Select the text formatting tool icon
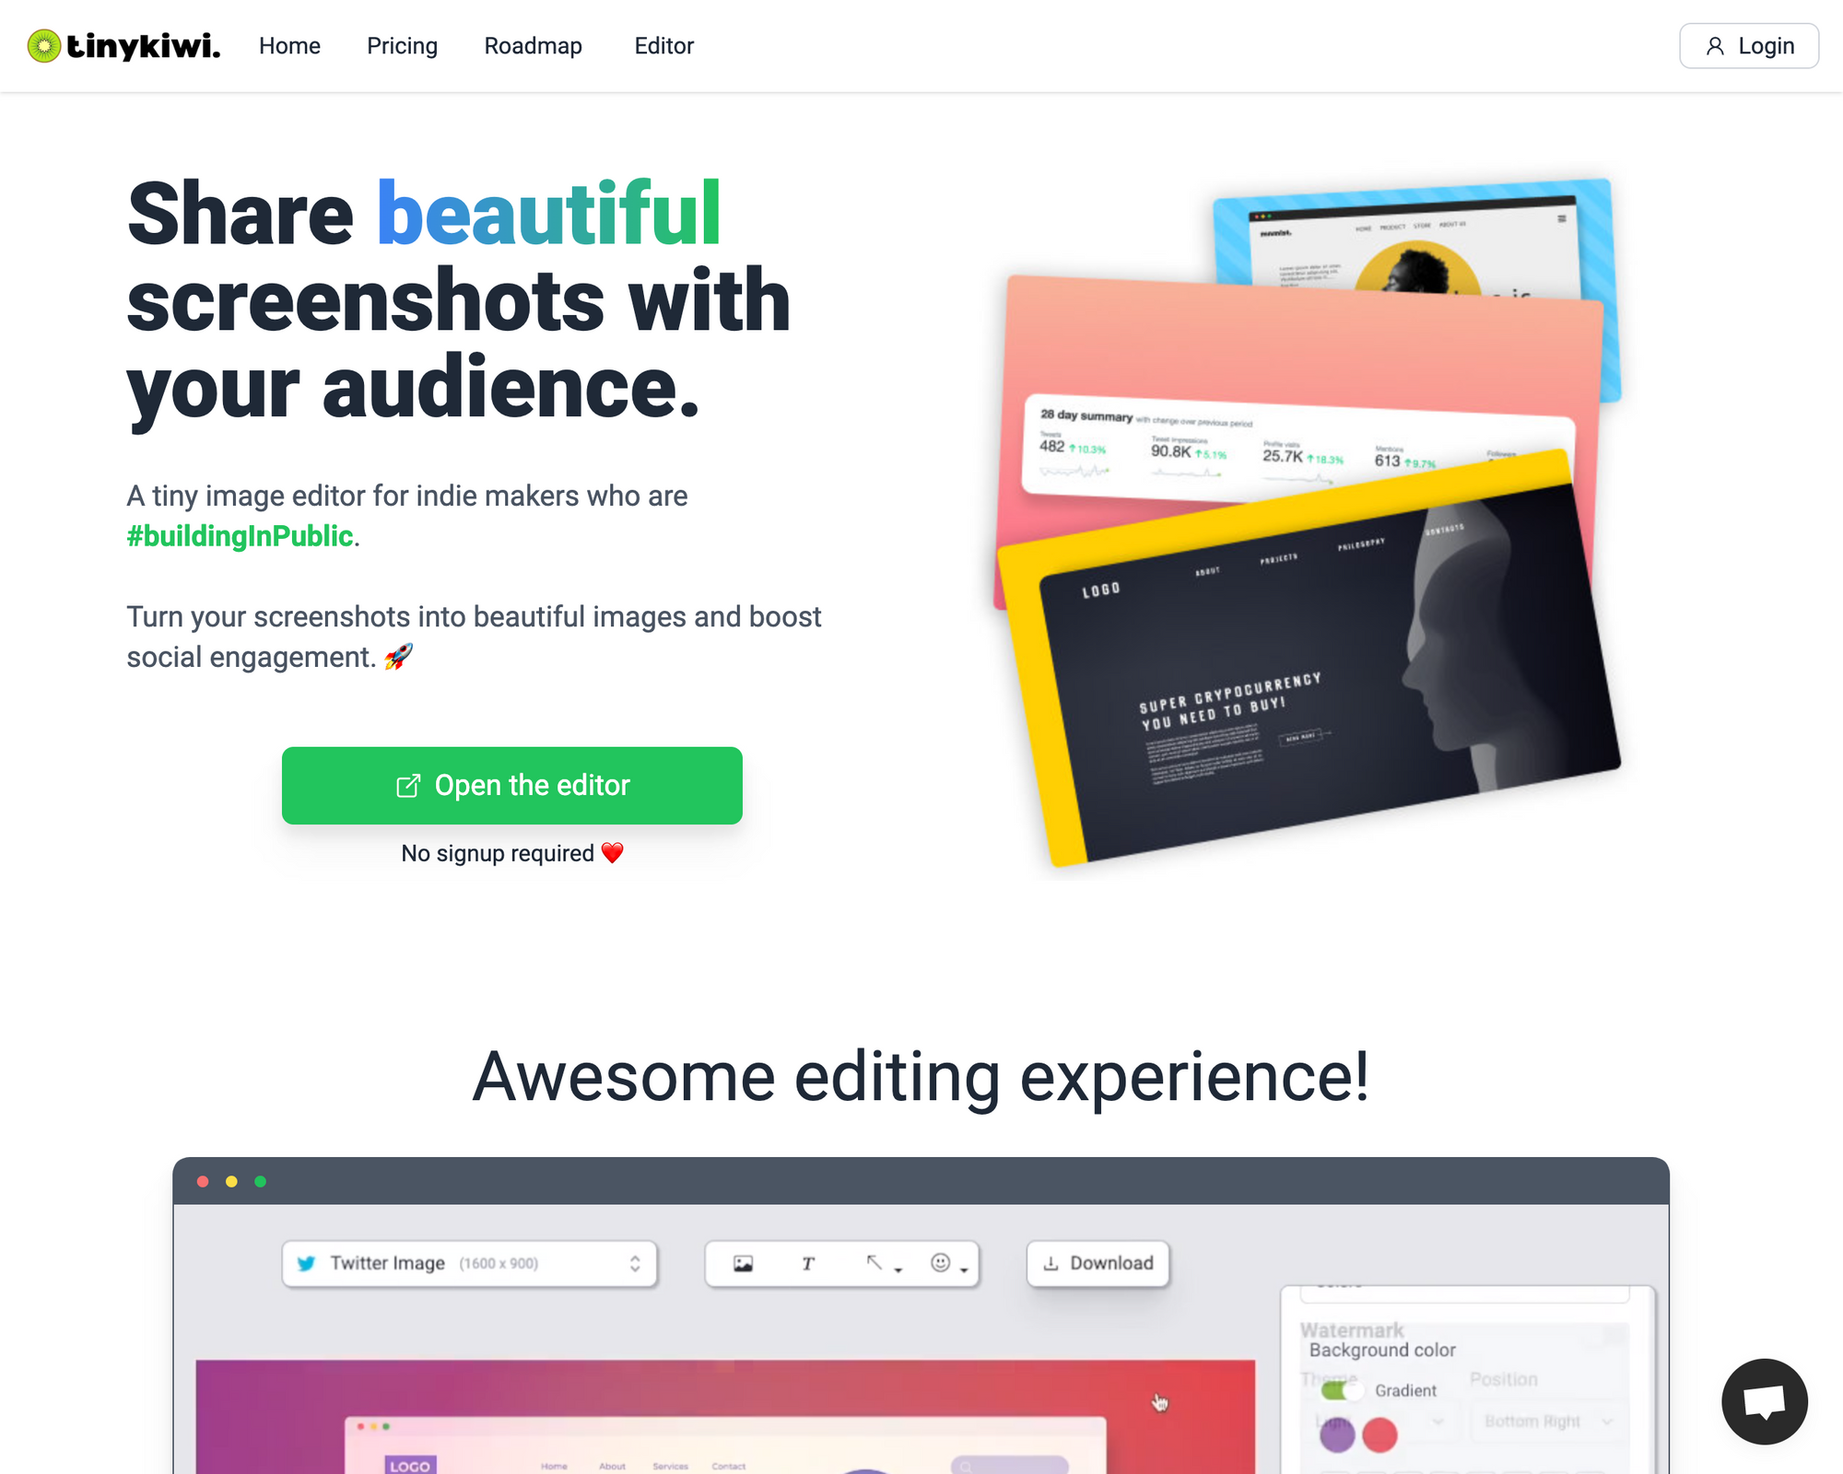 coord(808,1262)
